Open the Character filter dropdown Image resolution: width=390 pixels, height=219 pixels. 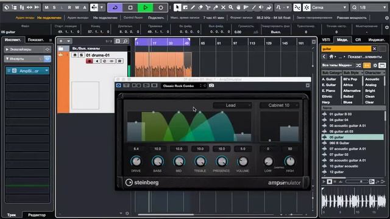[x=375, y=73]
